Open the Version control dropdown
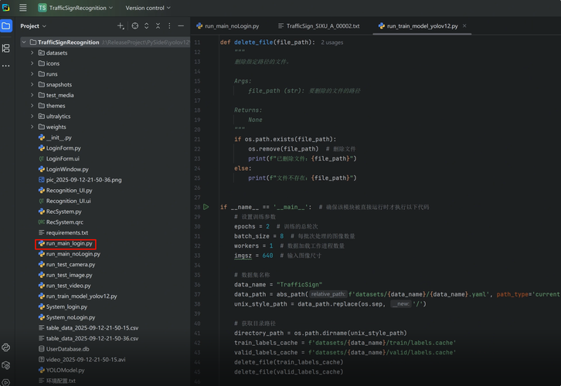This screenshot has width=561, height=386. pos(147,8)
